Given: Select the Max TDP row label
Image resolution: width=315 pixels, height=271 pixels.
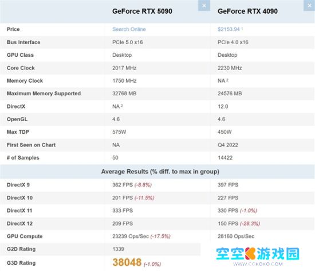Looking at the screenshot, I should pyautogui.click(x=18, y=132).
